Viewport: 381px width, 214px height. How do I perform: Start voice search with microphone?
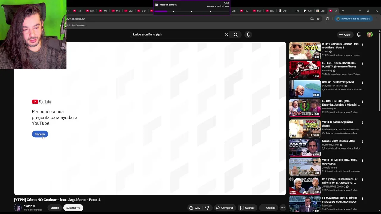(x=248, y=34)
